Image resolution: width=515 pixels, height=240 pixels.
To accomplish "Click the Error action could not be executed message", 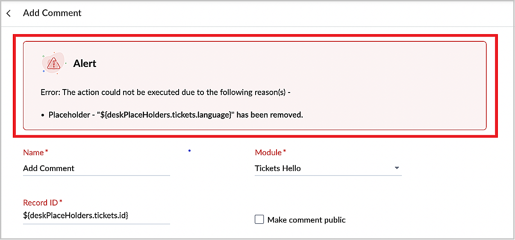I will (x=166, y=92).
